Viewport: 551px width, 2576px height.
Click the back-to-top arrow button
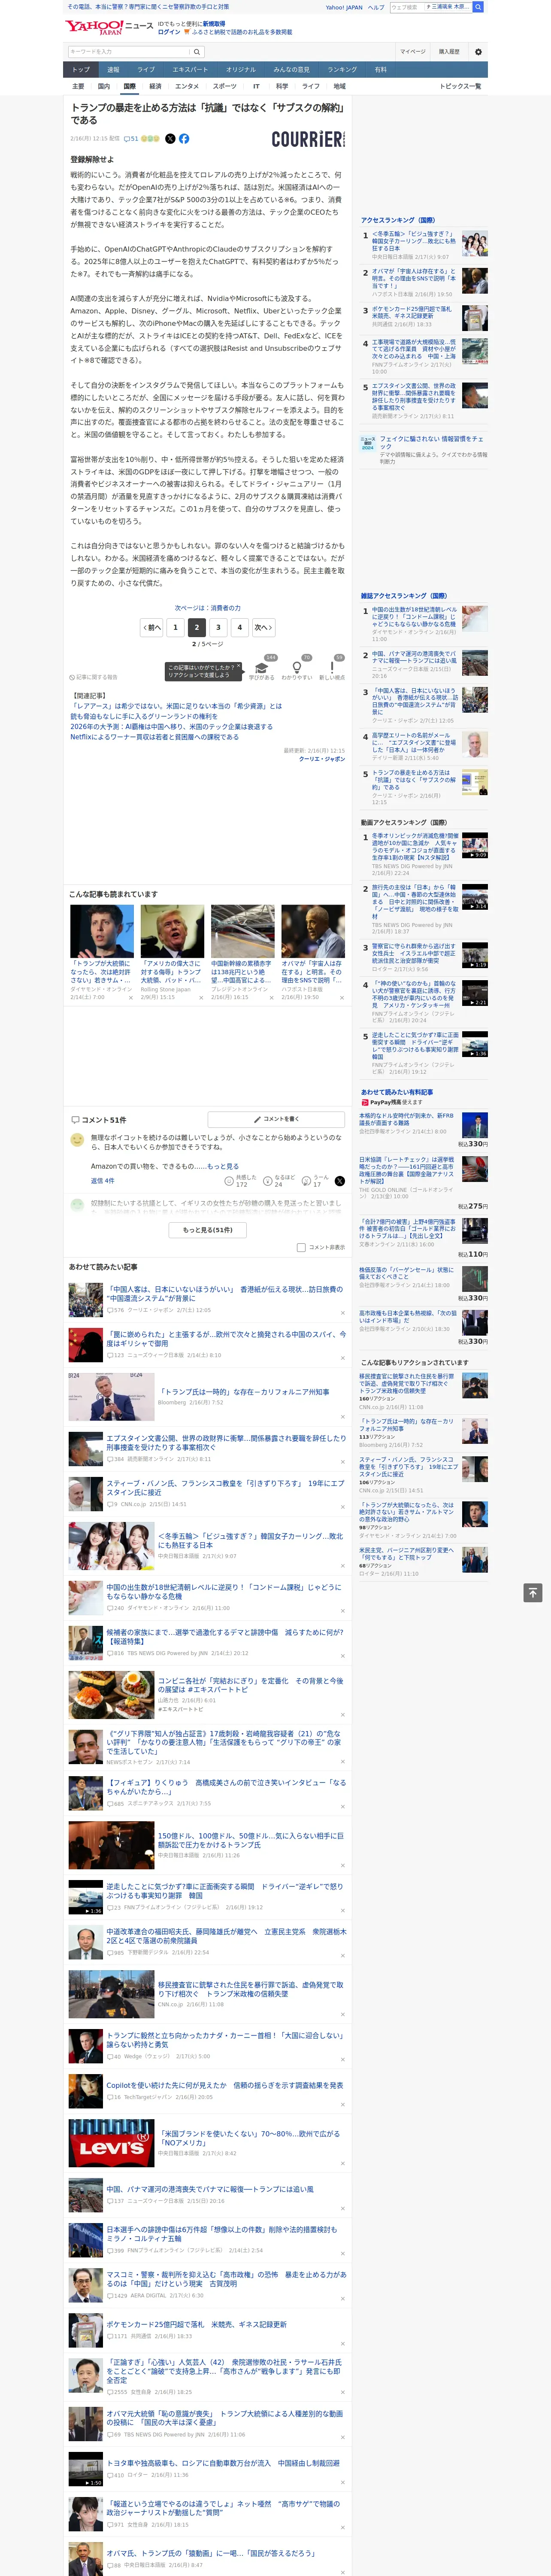tap(533, 1593)
